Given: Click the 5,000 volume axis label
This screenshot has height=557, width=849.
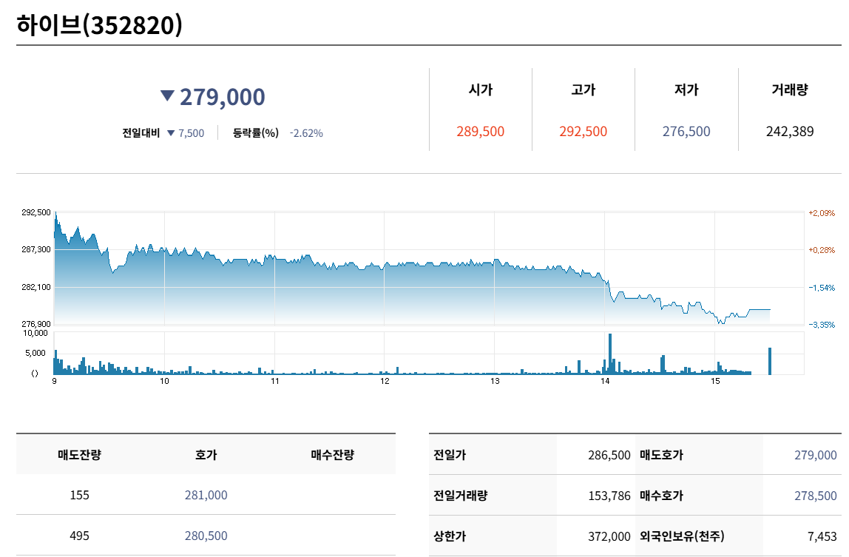Looking at the screenshot, I should pyautogui.click(x=35, y=353).
